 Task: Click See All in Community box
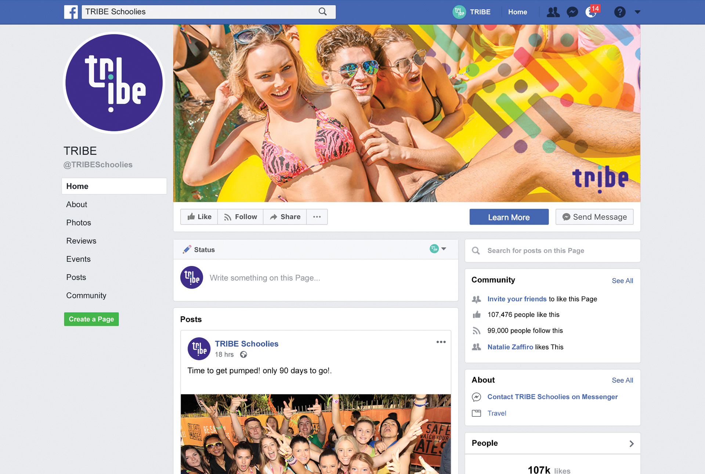tap(622, 281)
